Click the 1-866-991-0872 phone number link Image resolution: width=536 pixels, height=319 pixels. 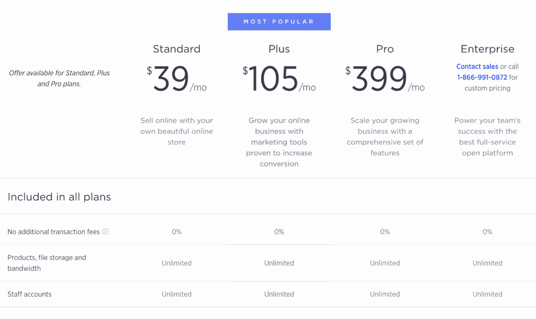tap(482, 77)
